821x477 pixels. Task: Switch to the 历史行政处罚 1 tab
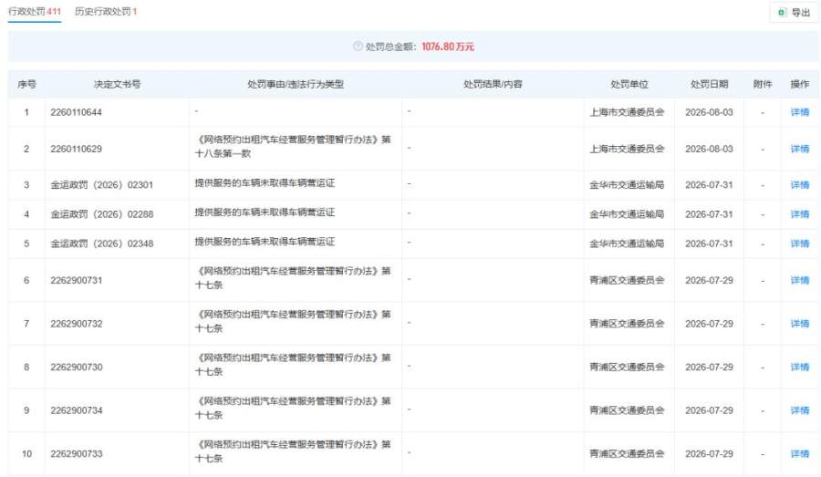click(105, 11)
